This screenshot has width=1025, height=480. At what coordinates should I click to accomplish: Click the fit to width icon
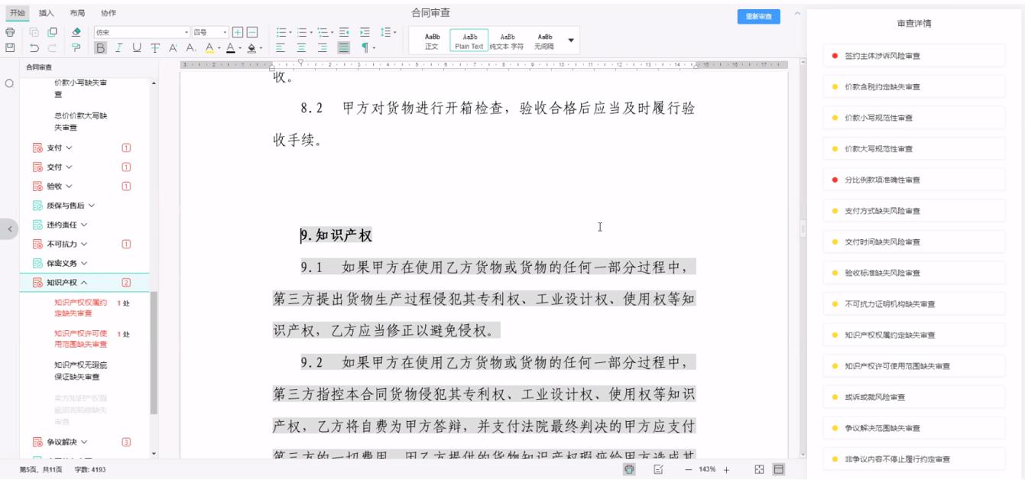point(779,469)
